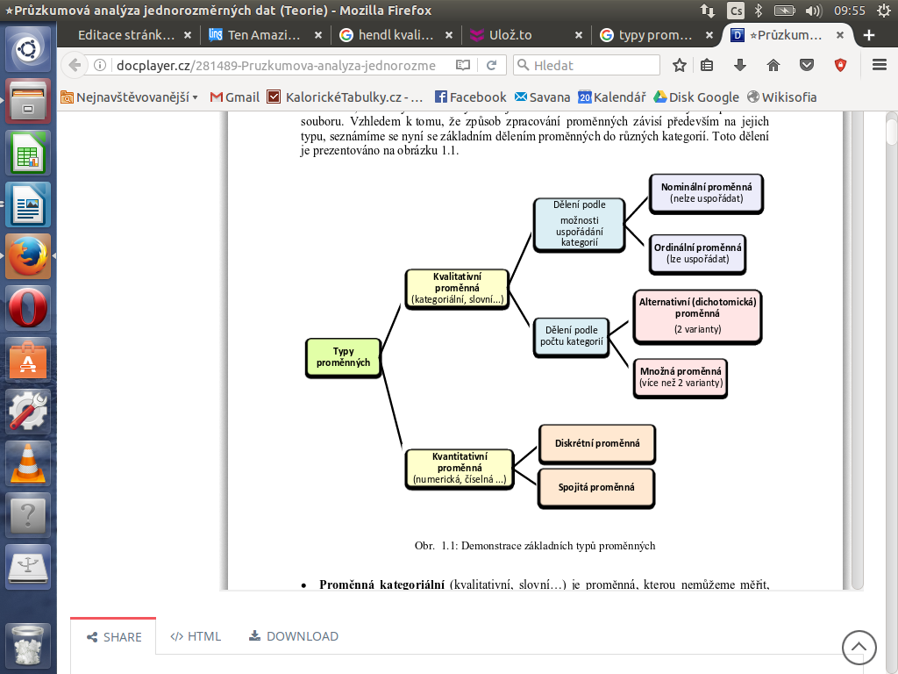The height and width of the screenshot is (674, 898).
Task: Click the bookmark star icon
Action: pos(680,66)
